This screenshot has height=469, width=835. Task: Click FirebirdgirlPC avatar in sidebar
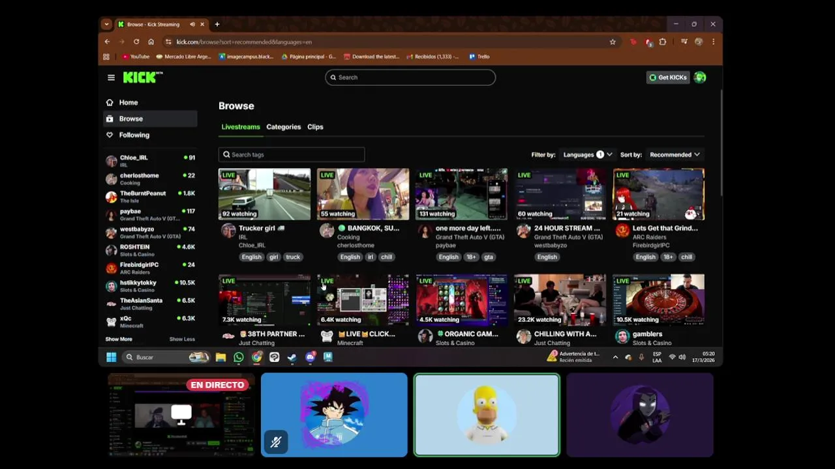112,268
